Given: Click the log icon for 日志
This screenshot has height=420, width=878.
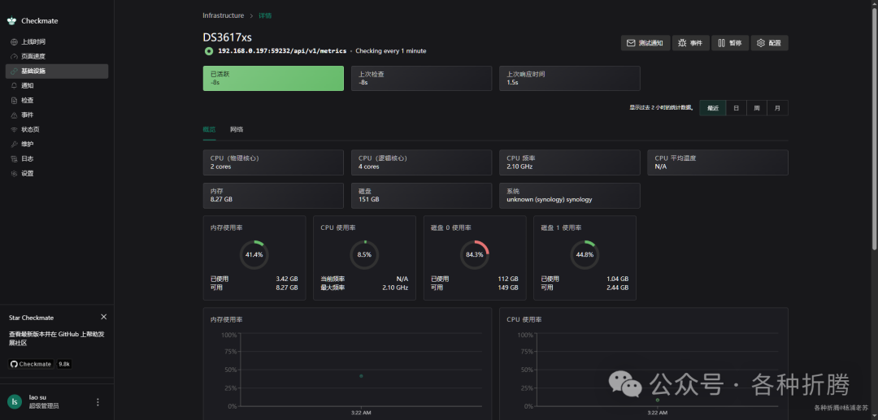Looking at the screenshot, I should point(14,159).
